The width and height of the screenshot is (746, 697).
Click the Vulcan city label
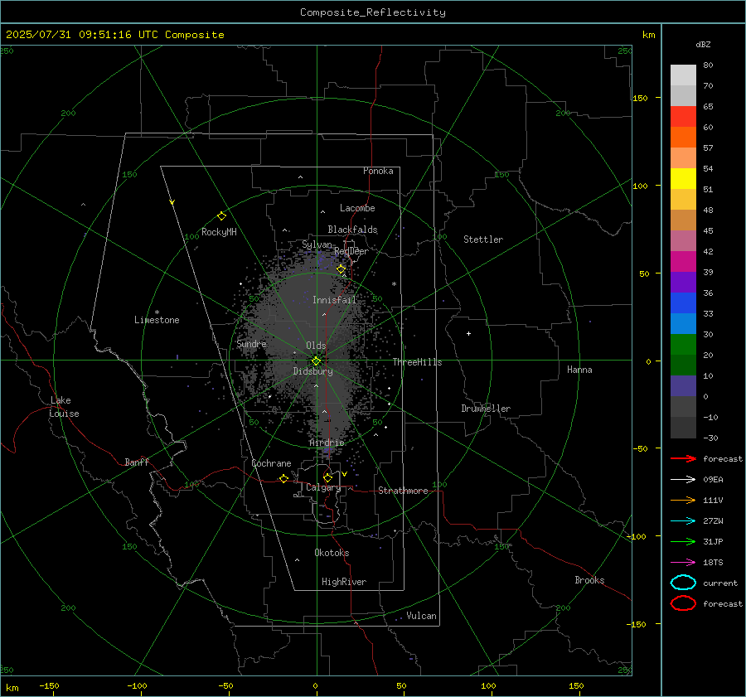(421, 616)
